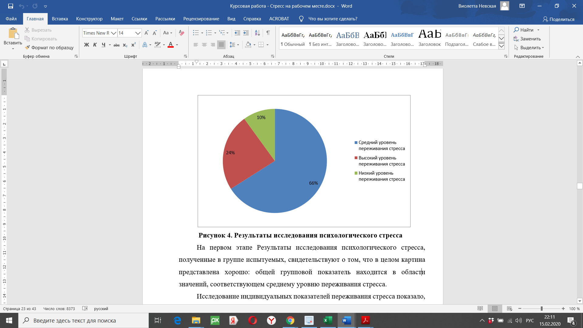Open the spelling check status icon
The height and width of the screenshot is (328, 583).
pos(85,309)
